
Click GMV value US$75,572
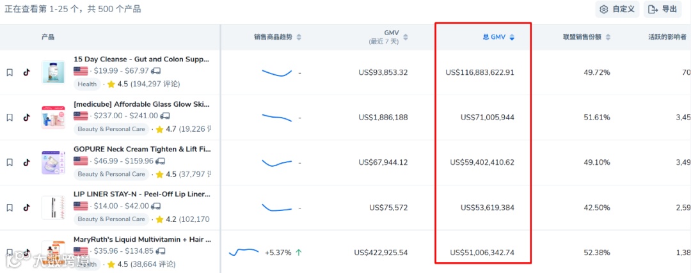coord(389,207)
